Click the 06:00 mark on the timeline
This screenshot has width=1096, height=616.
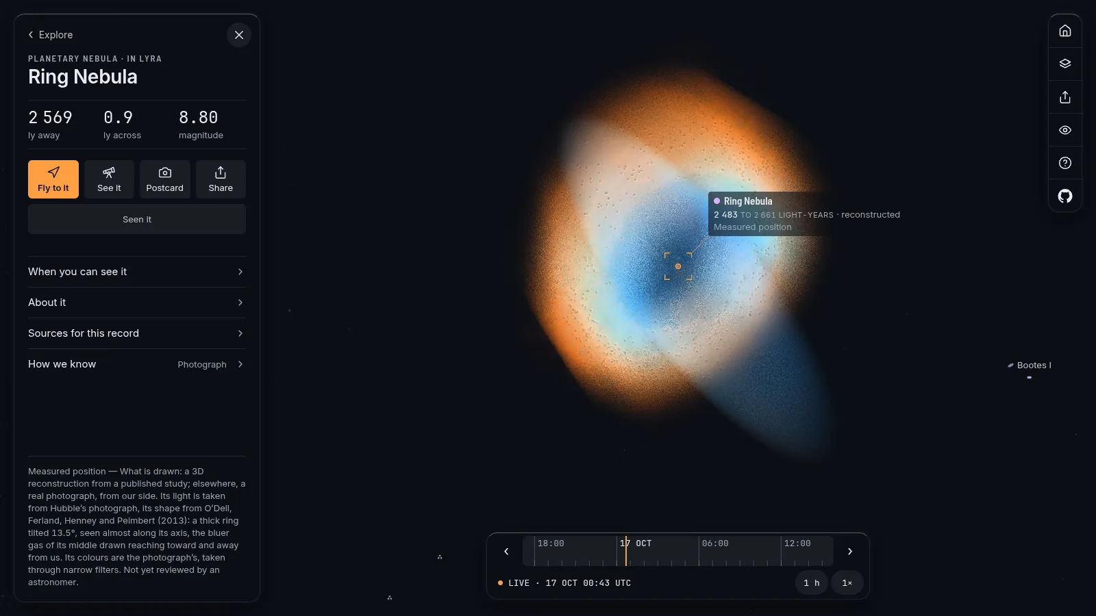[x=715, y=543]
